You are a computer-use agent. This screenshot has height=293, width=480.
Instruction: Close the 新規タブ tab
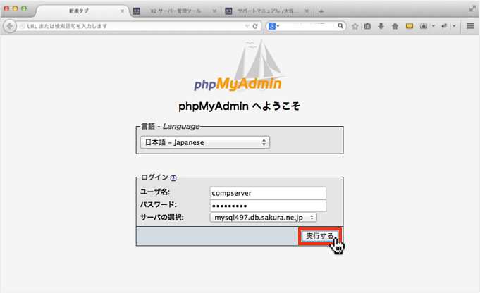(122, 11)
